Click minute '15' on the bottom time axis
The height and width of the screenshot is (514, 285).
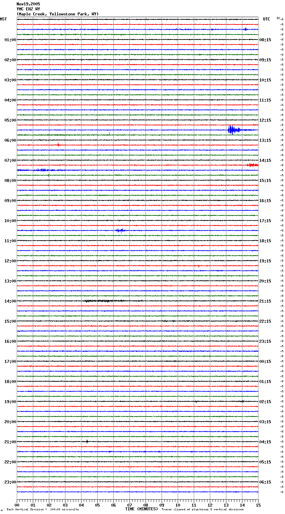258,505
